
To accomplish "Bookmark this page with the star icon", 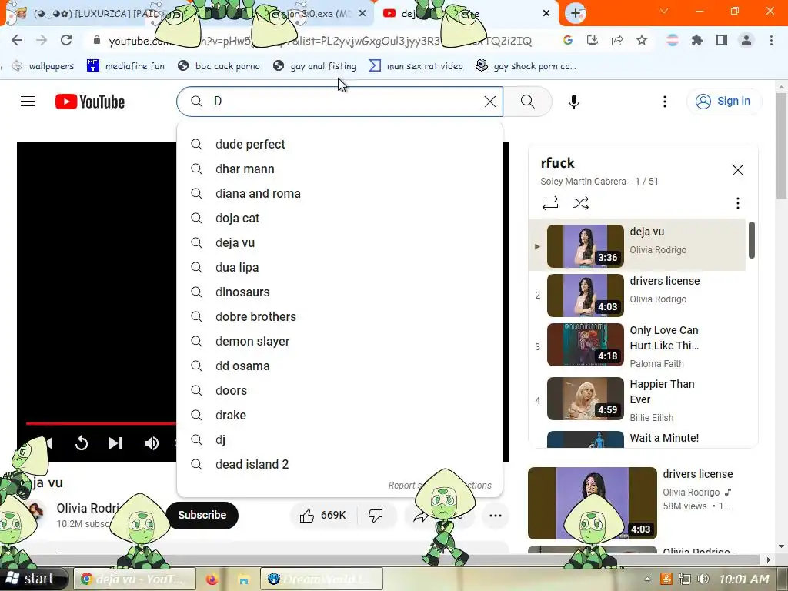I will pos(642,40).
